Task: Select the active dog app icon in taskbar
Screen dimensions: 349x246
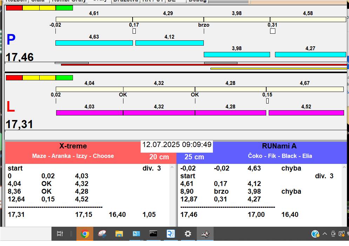Action: tap(205, 234)
